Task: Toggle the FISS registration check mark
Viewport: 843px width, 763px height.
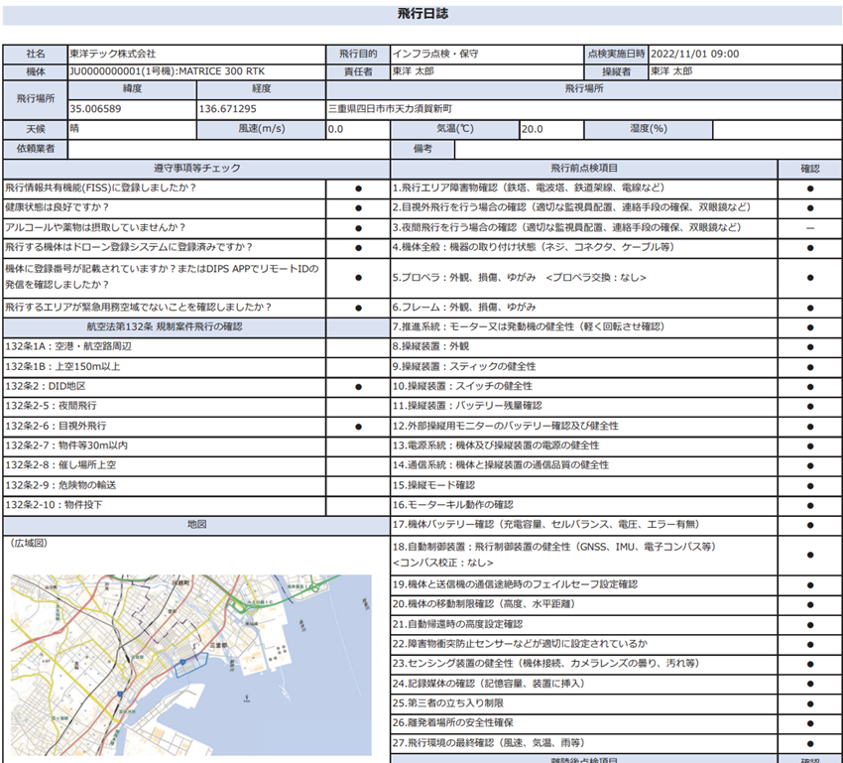Action: [359, 189]
